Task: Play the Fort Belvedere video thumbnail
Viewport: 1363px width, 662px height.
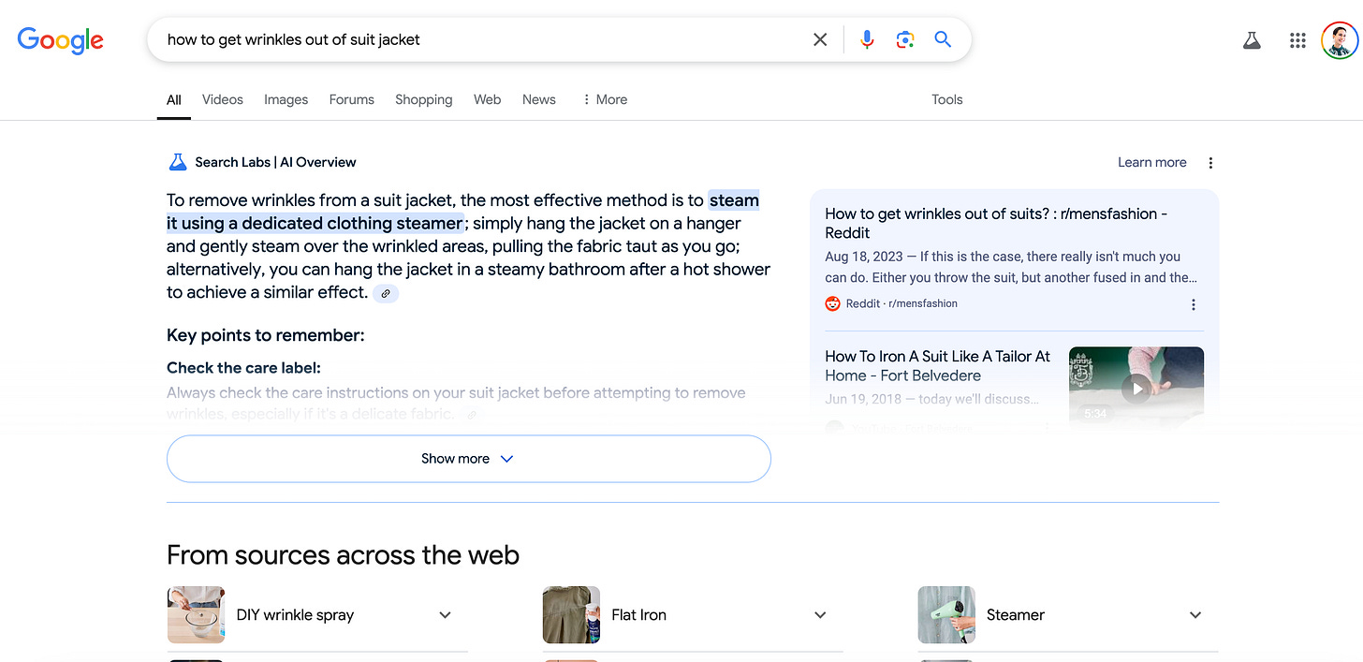Action: (x=1136, y=387)
